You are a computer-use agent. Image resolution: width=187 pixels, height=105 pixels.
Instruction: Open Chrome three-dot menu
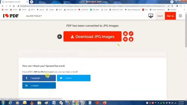184,6
